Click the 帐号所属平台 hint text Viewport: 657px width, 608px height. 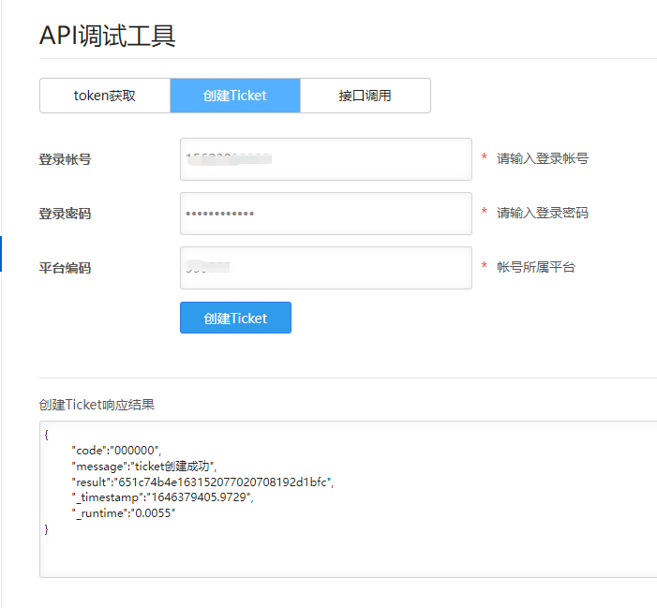tap(535, 268)
